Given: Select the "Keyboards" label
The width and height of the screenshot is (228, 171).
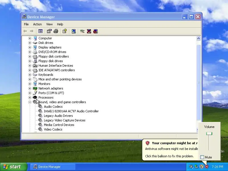Looking at the screenshot, I should tap(46, 75).
